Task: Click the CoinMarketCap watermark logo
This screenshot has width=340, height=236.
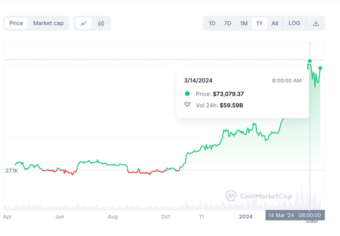Action: coord(231,196)
